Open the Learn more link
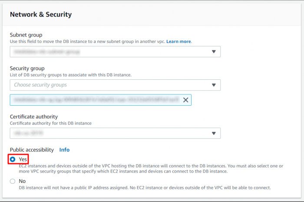The height and width of the screenshot is (202, 304). pyautogui.click(x=178, y=42)
